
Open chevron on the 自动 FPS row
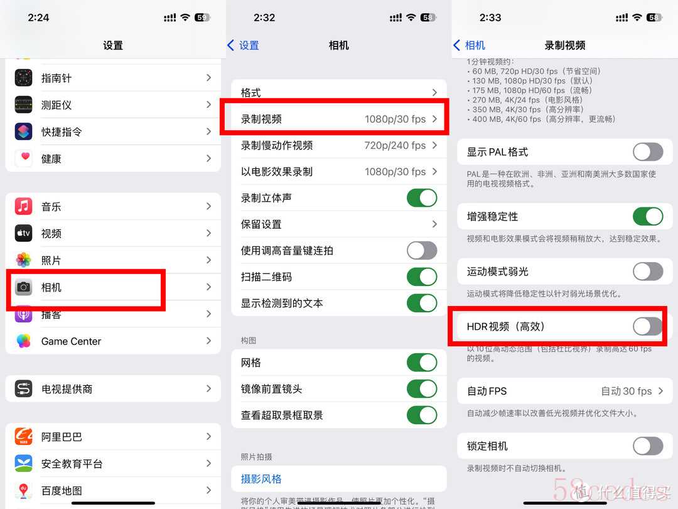[660, 391]
